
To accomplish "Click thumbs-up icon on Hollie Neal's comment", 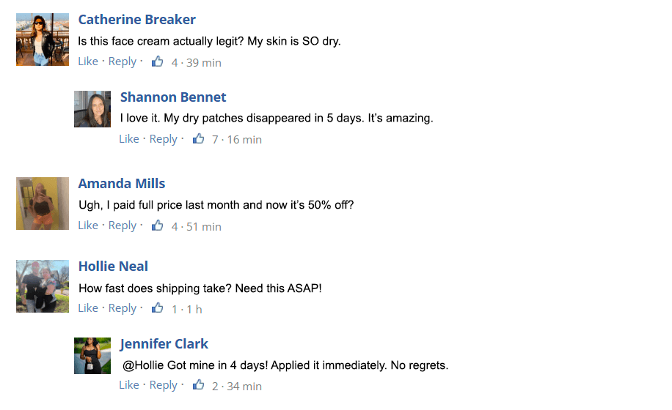I will (x=157, y=307).
